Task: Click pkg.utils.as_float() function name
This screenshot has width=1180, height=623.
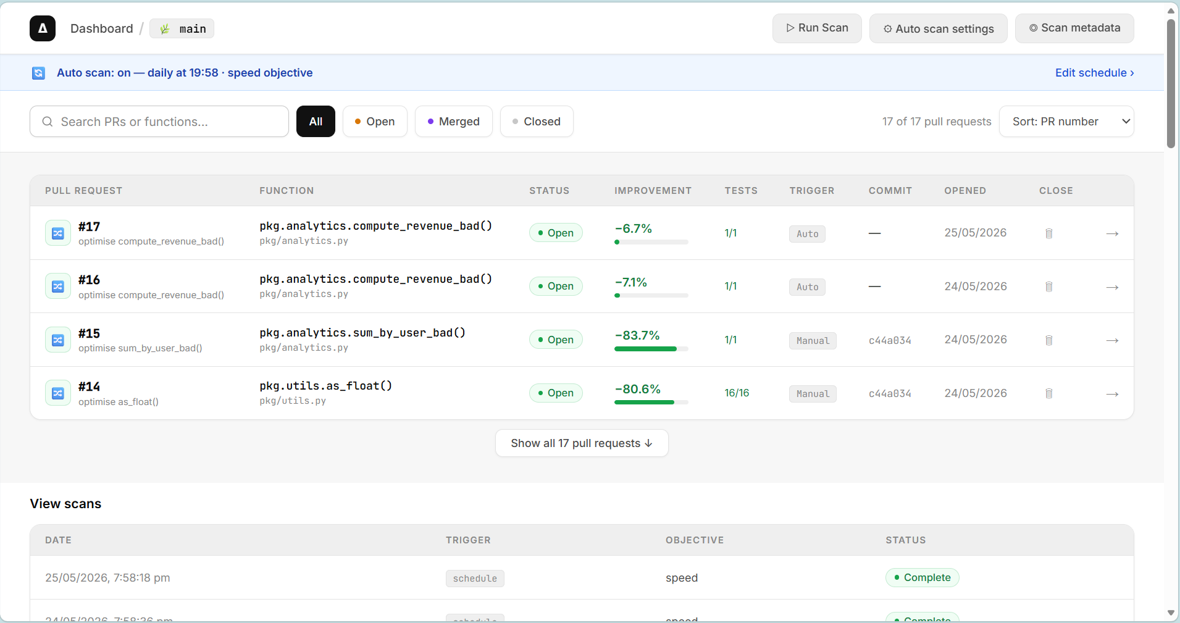Action: click(326, 386)
